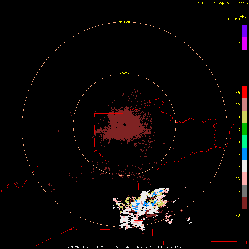Image resolution: width=249 pixels, height=249 pixels.
Task: Click the 50 NMI range ring label
Action: coord(124,73)
